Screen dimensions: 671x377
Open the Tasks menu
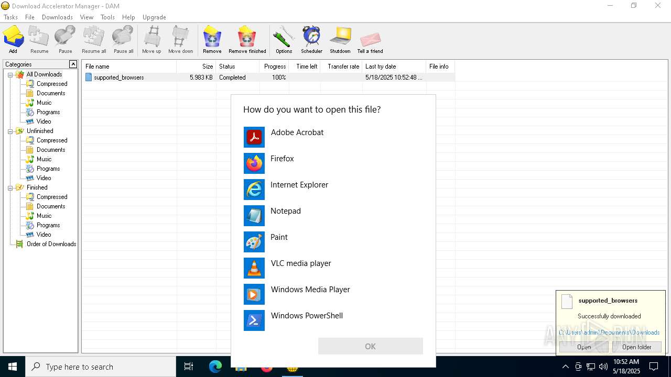pyautogui.click(x=10, y=17)
